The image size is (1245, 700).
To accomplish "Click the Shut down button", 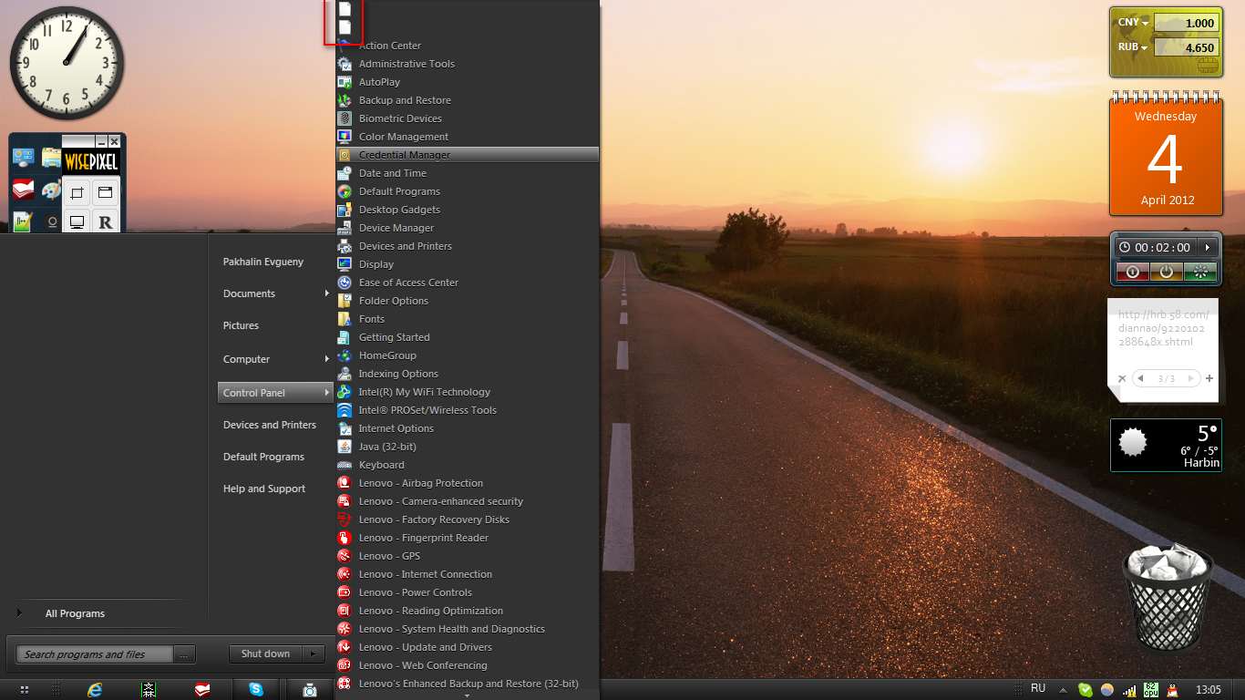I will click(x=265, y=654).
